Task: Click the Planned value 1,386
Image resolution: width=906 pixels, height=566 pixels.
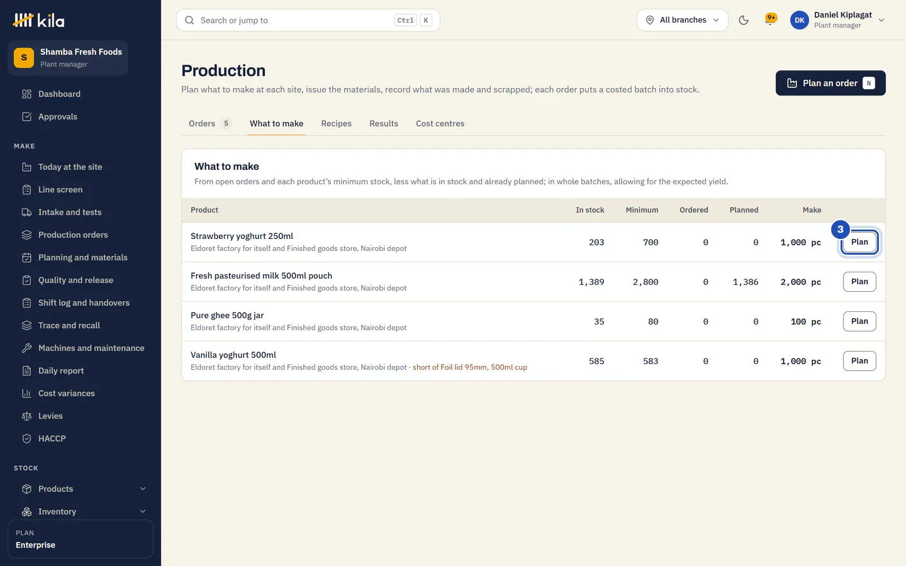Action: tap(746, 282)
